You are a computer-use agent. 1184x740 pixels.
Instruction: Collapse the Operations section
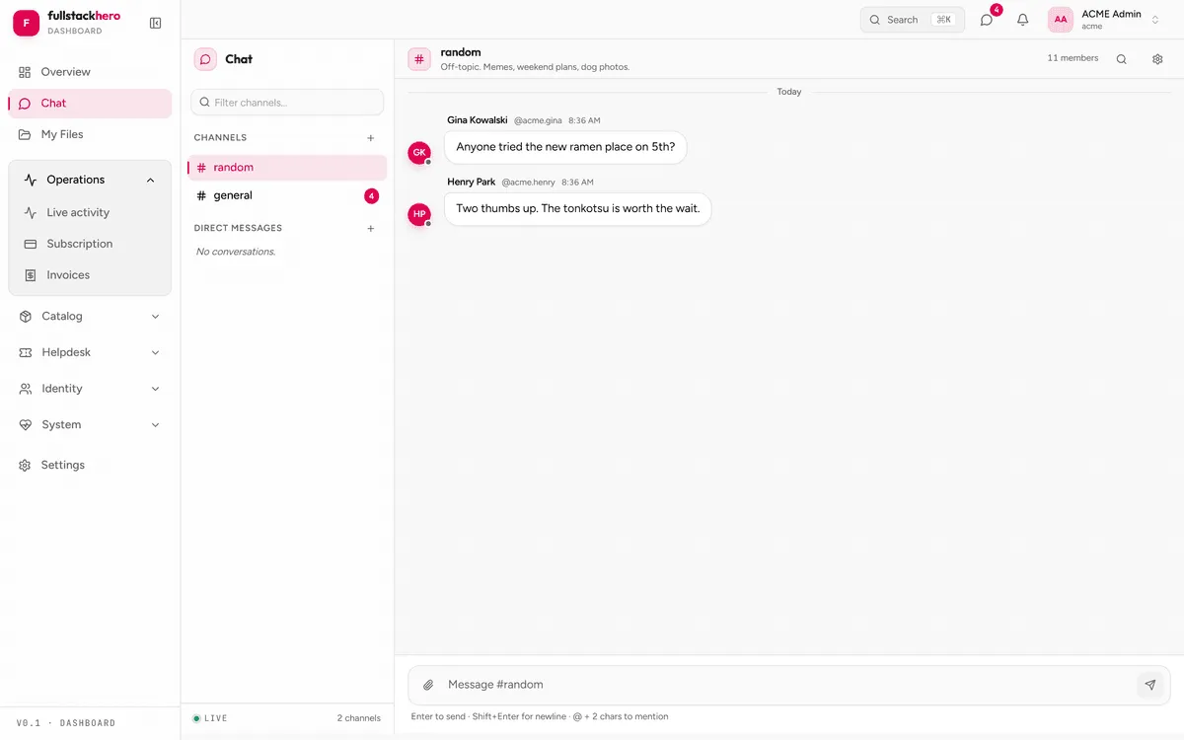[90, 180]
